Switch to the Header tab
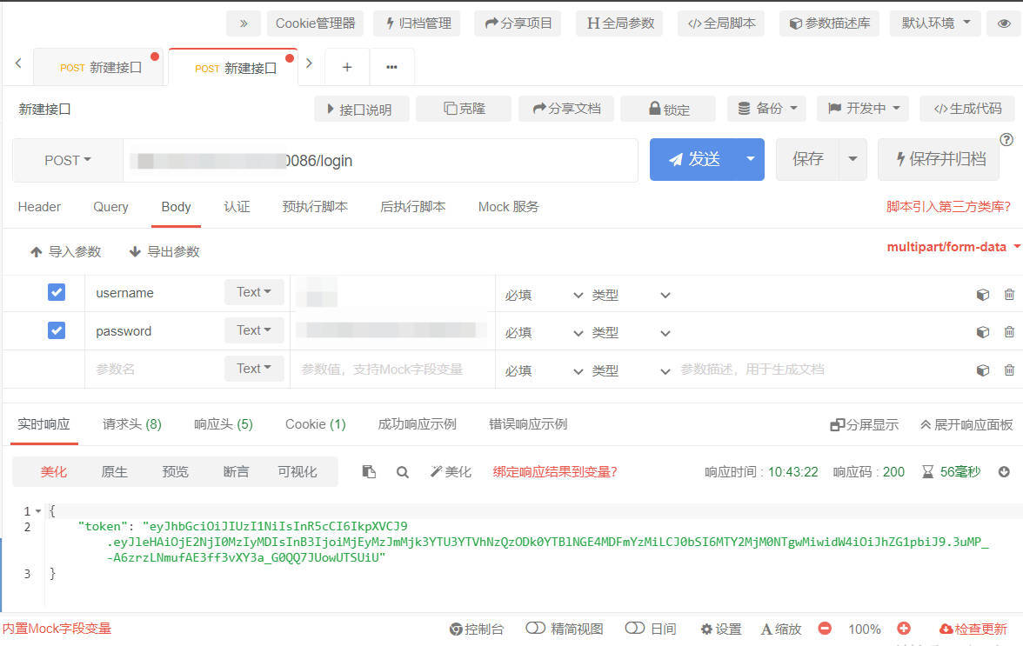This screenshot has height=646, width=1023. 39,207
